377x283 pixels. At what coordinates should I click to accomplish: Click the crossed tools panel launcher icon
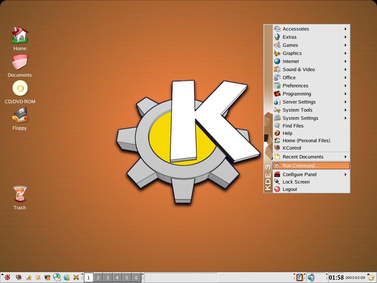tap(76, 277)
